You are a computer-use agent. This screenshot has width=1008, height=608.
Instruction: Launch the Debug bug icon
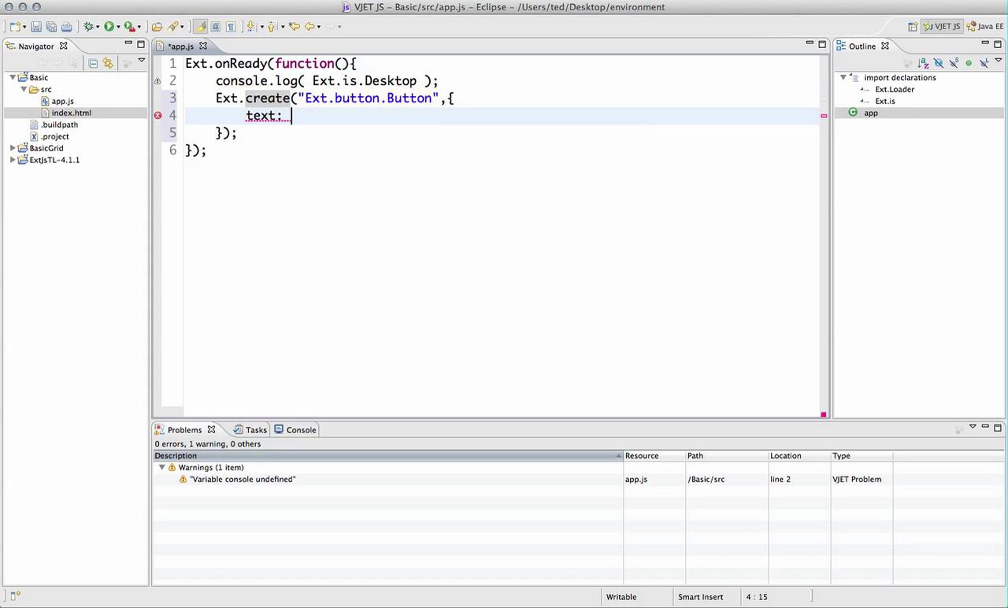click(88, 27)
